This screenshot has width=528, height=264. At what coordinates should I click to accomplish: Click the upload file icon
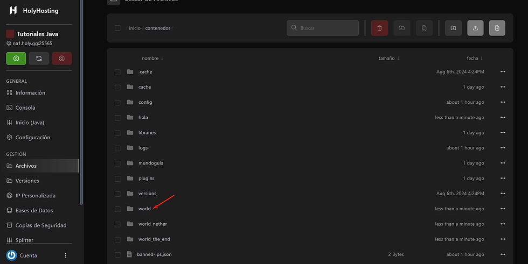point(475,28)
